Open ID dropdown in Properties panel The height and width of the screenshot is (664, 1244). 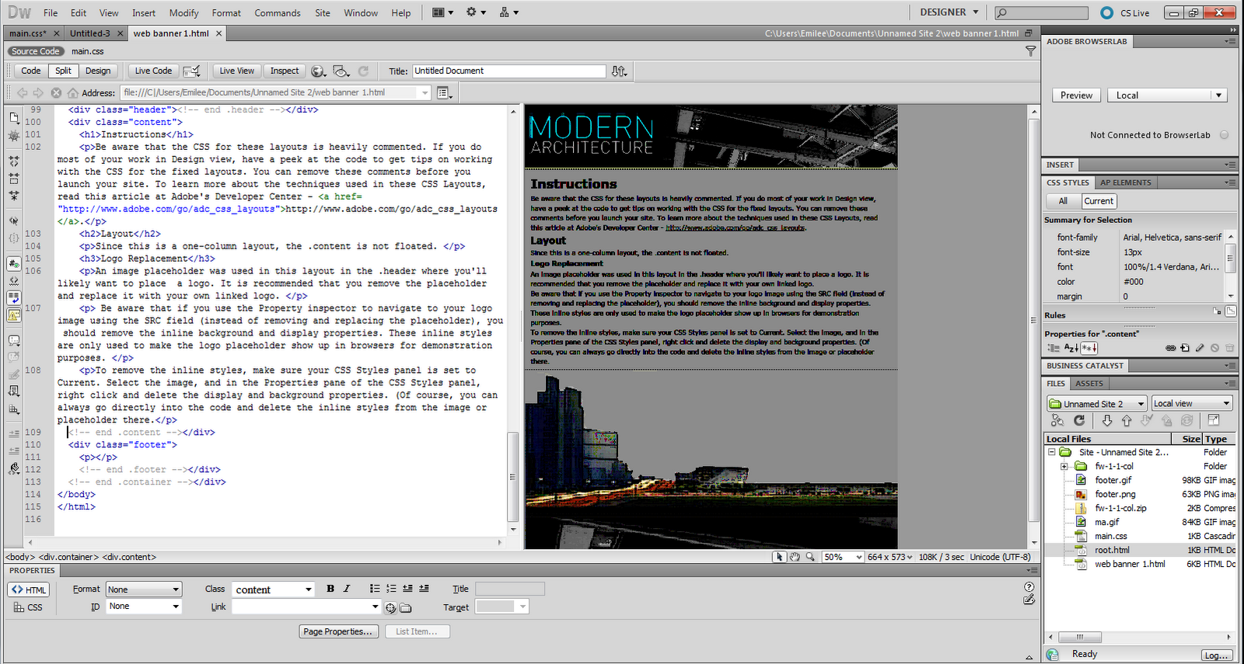(144, 607)
